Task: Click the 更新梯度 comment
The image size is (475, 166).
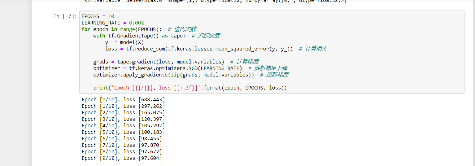Action: pos(274,75)
